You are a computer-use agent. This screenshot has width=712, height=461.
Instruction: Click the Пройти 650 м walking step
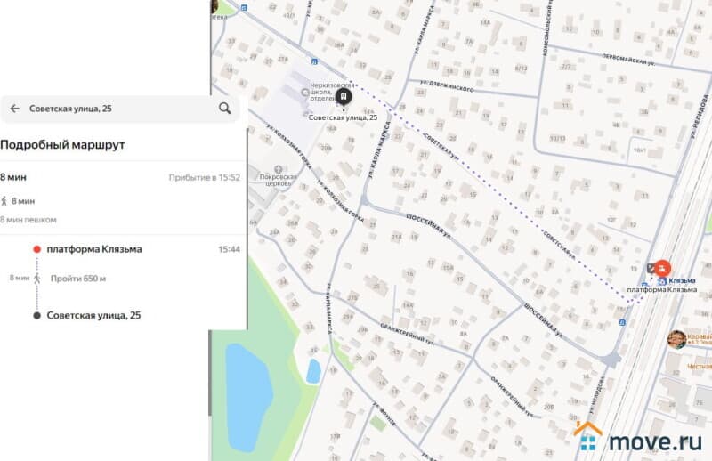pyautogui.click(x=78, y=279)
